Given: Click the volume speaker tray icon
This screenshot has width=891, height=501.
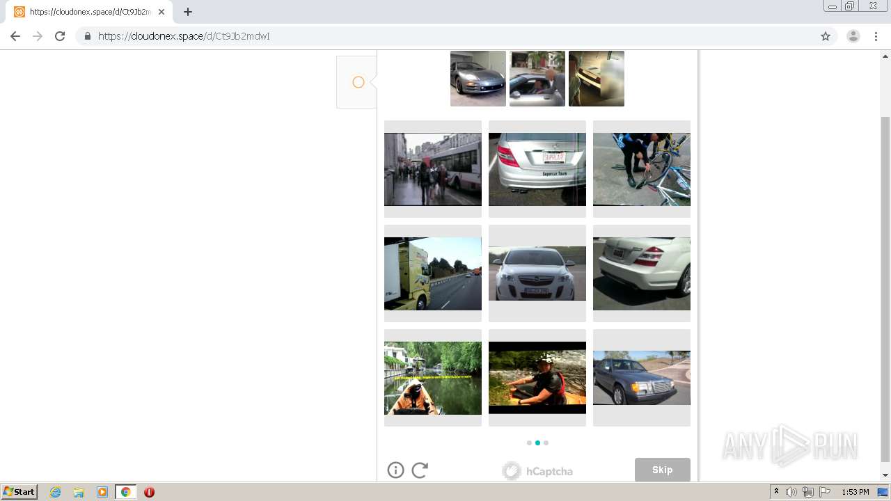Looking at the screenshot, I should click(791, 492).
